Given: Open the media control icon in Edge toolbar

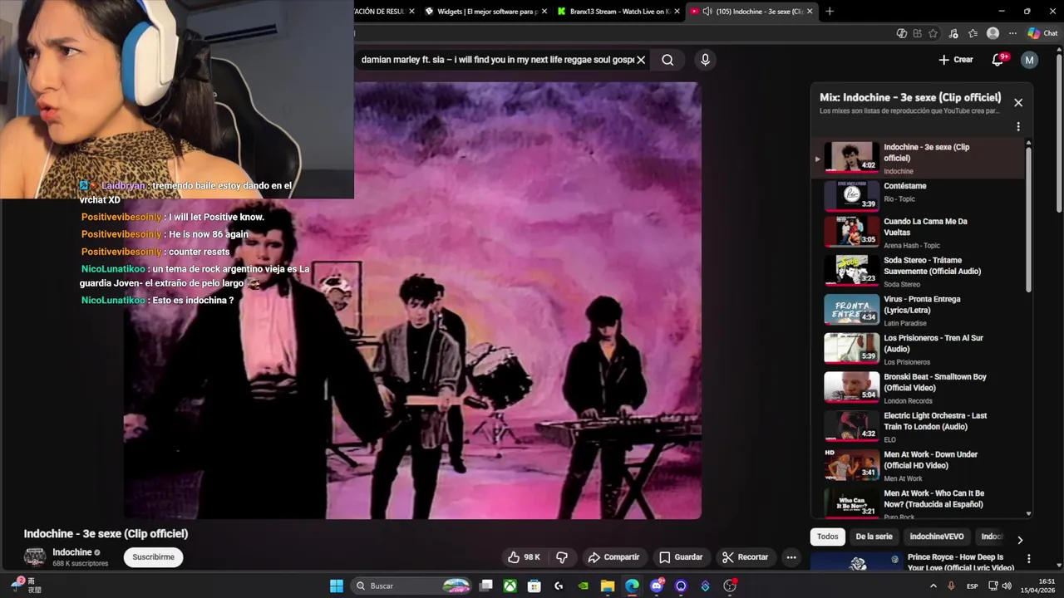Looking at the screenshot, I should 953,33.
